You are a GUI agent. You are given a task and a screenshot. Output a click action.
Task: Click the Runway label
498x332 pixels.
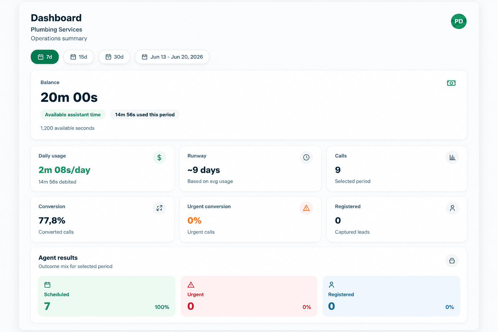(x=197, y=156)
